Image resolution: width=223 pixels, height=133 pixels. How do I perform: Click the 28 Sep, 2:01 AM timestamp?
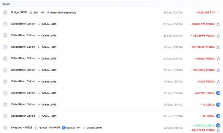173,47
